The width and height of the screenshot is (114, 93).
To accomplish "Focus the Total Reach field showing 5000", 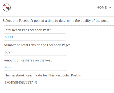I will [35, 37].
